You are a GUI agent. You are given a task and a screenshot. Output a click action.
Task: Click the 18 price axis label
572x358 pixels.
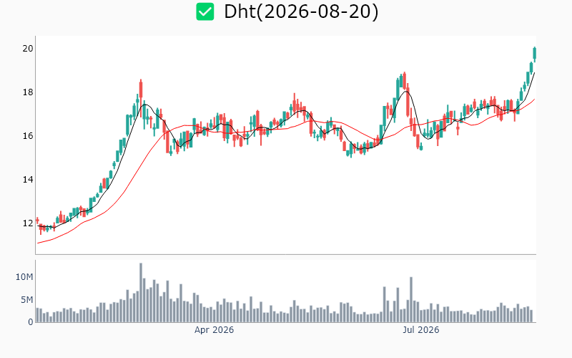click(28, 92)
